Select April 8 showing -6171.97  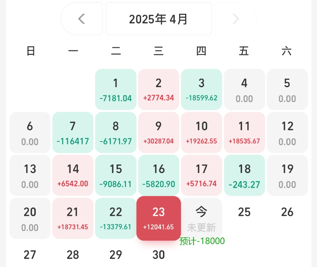(116, 132)
